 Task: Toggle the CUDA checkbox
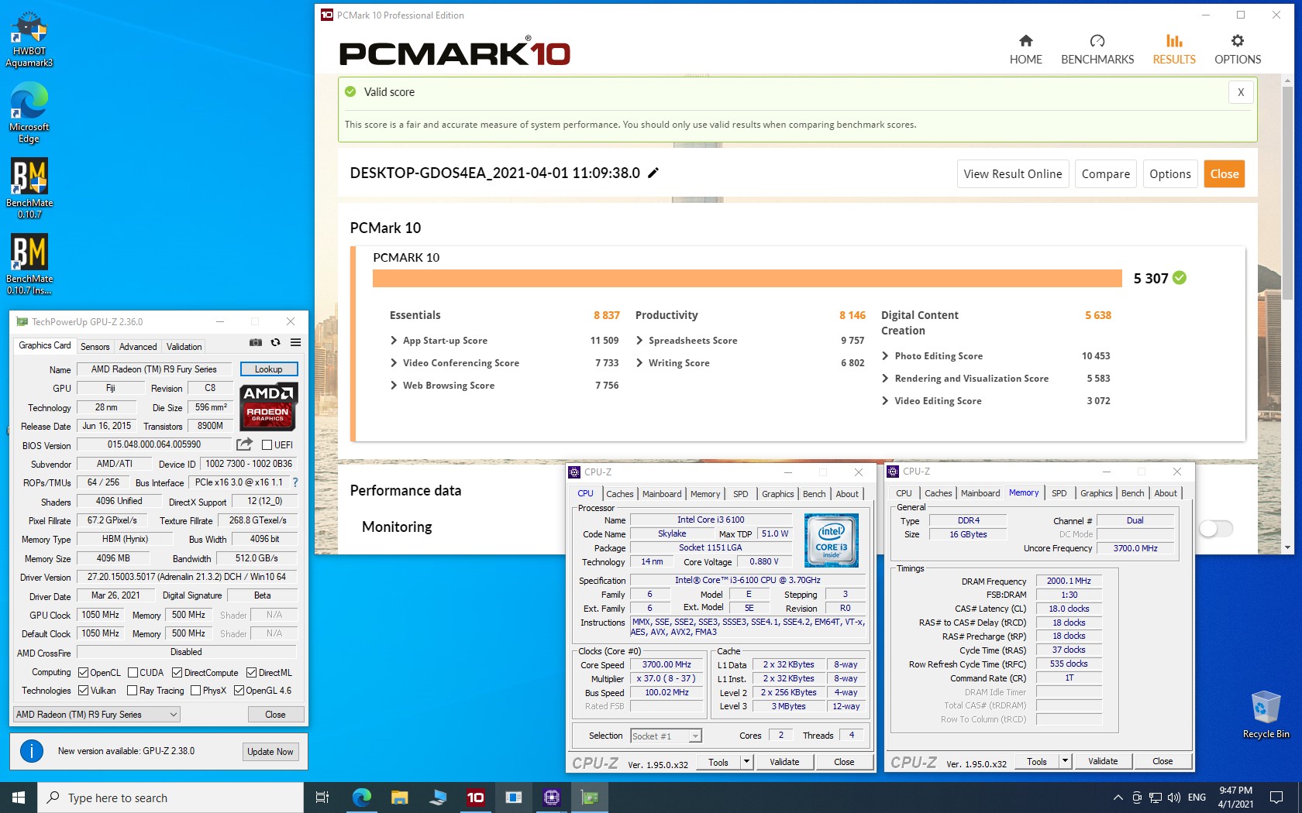tap(133, 672)
